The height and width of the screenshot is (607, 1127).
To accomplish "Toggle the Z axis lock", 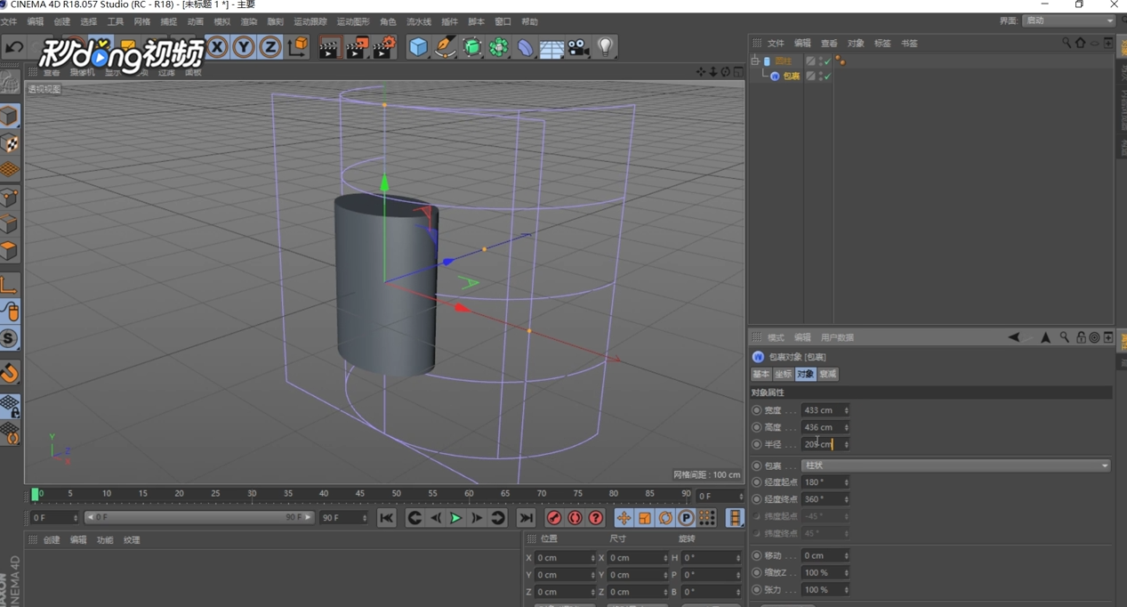I will pyautogui.click(x=270, y=47).
